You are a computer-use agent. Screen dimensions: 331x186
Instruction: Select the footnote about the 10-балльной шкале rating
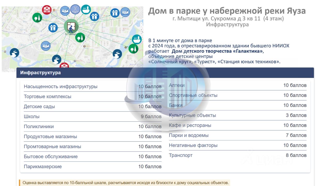(126, 183)
